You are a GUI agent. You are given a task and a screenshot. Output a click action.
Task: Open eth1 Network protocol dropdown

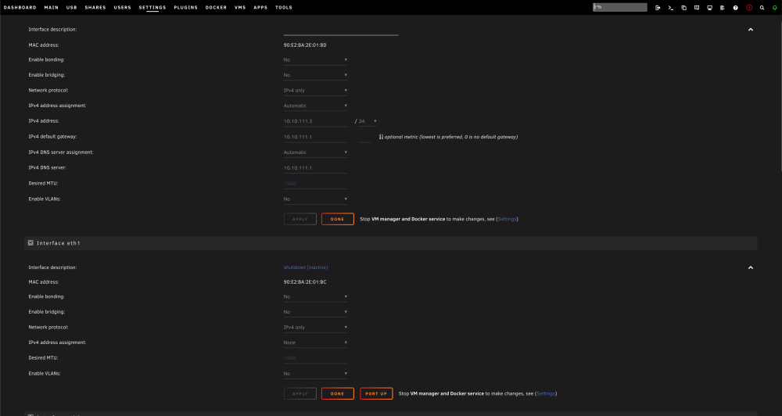[x=315, y=328]
